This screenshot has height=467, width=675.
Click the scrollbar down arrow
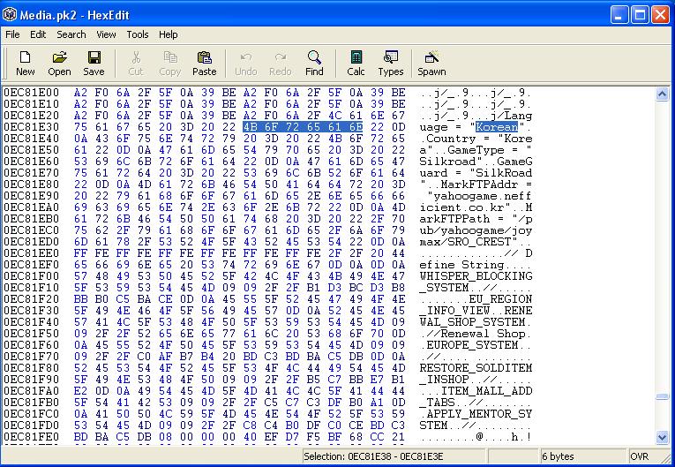[x=664, y=441]
